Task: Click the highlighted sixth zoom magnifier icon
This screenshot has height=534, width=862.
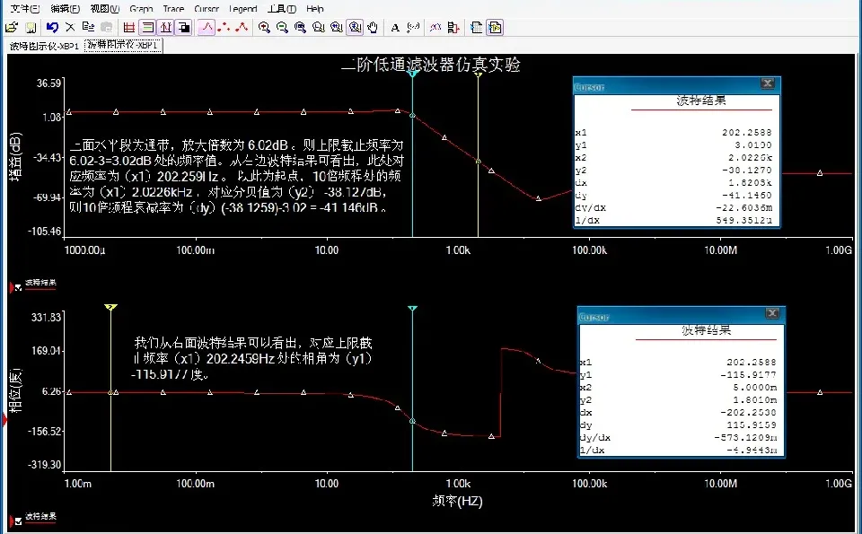Action: 356,27
